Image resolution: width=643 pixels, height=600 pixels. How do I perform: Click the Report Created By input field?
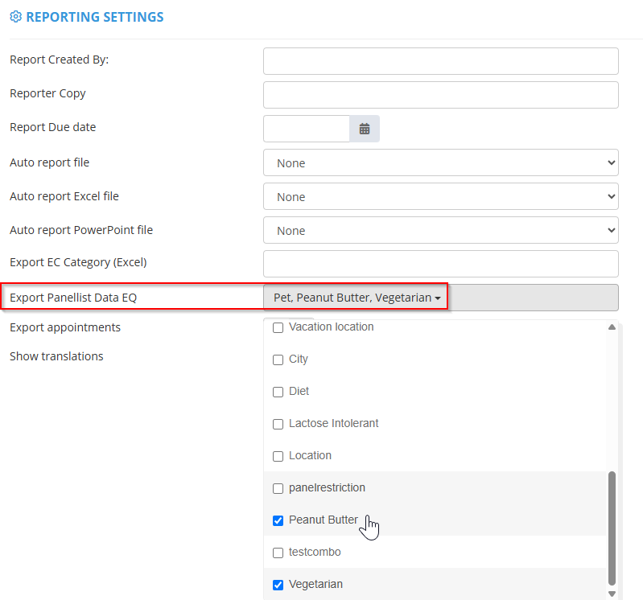click(440, 61)
